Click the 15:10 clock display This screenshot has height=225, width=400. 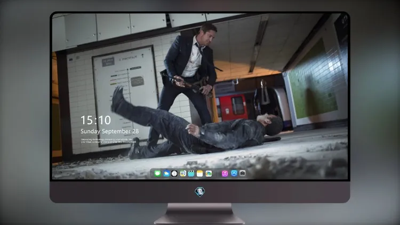click(95, 120)
